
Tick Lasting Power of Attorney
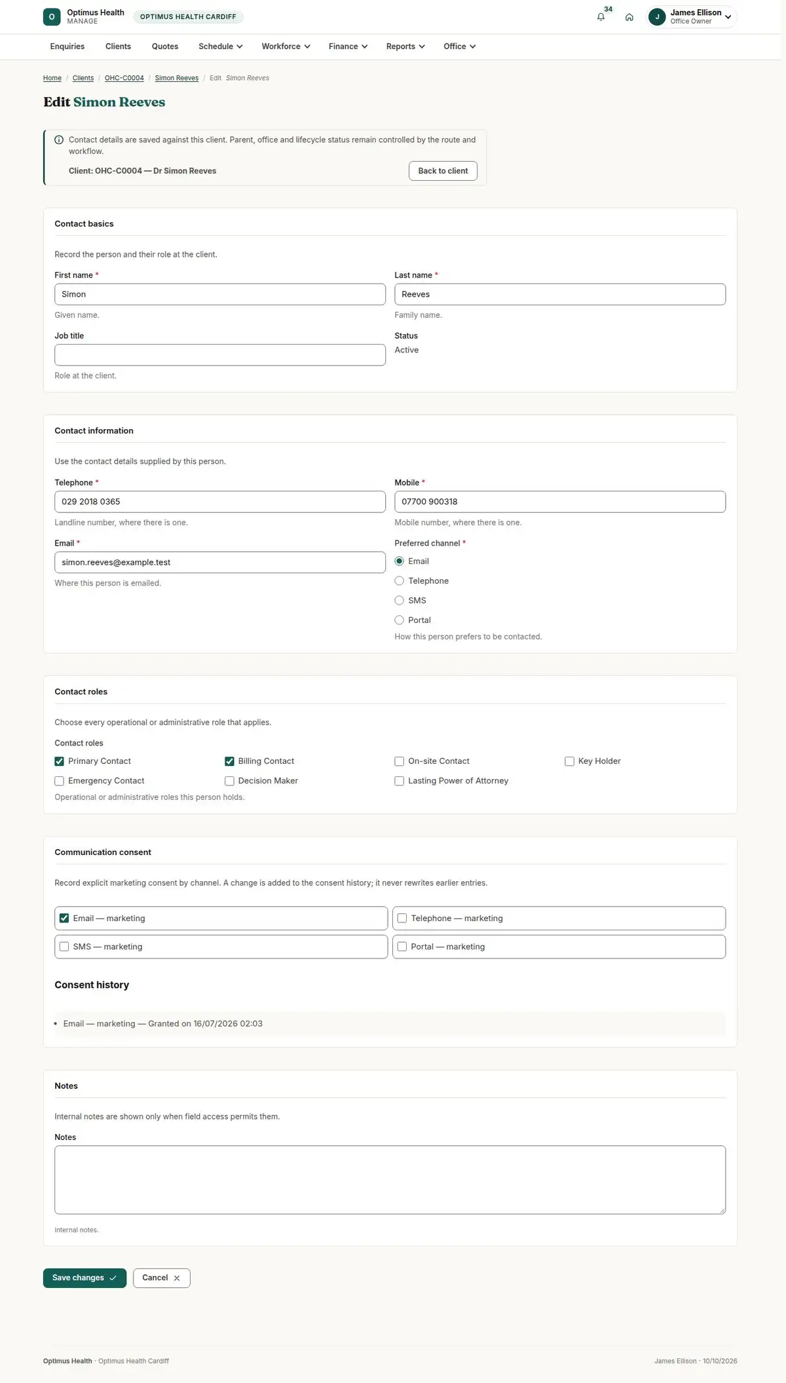(400, 781)
